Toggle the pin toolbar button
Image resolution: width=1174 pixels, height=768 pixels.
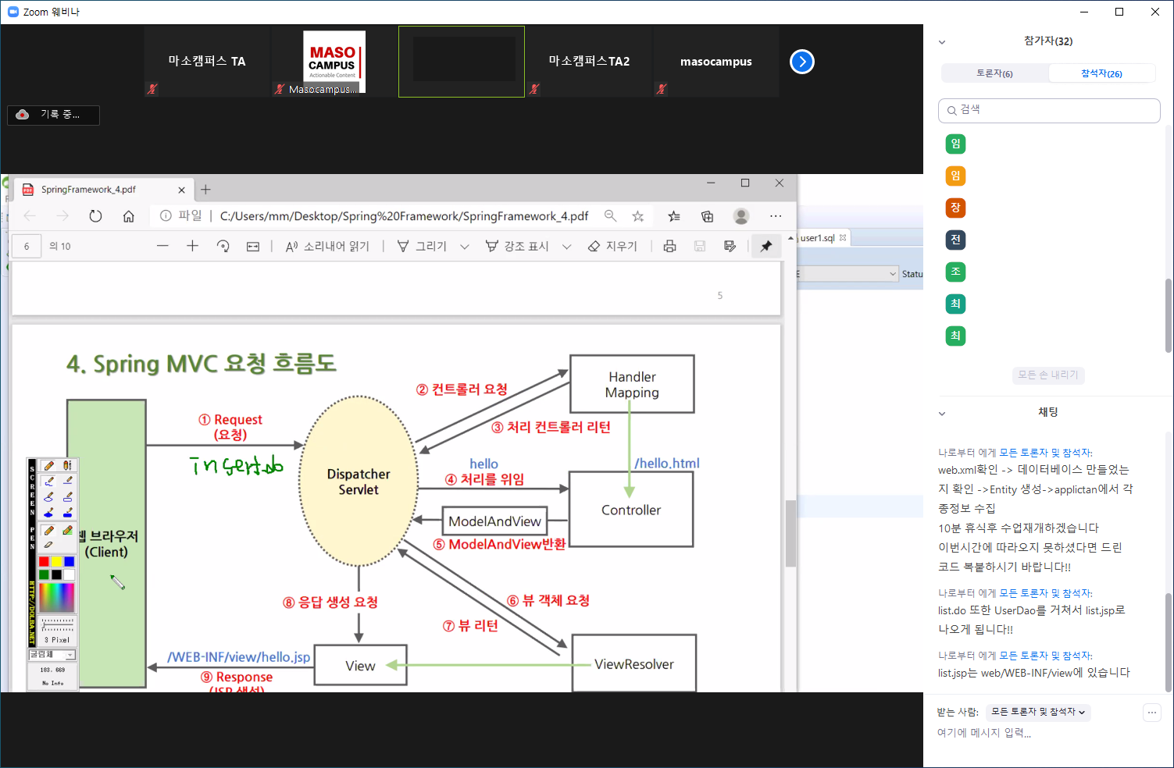pos(766,247)
